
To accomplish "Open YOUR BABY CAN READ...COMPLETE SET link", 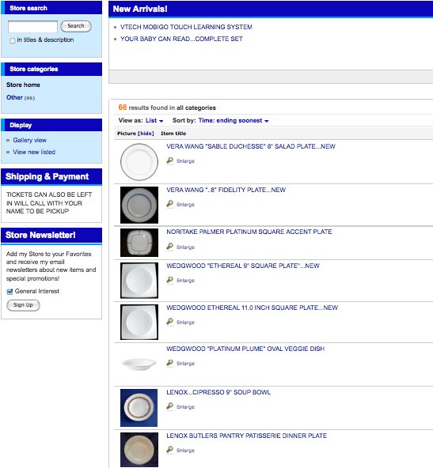I will tap(181, 39).
